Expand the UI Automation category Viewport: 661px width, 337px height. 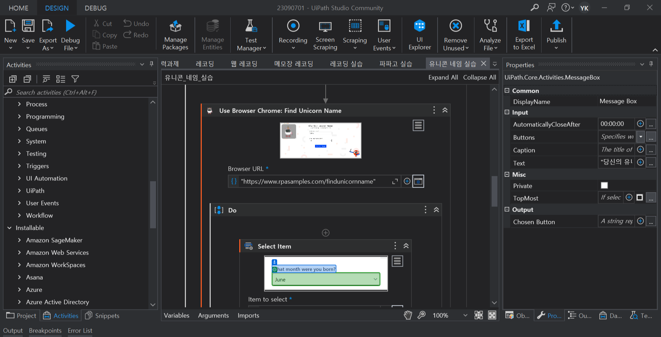pyautogui.click(x=19, y=178)
